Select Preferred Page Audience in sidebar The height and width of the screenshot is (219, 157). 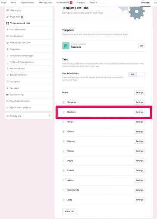(x=29, y=62)
